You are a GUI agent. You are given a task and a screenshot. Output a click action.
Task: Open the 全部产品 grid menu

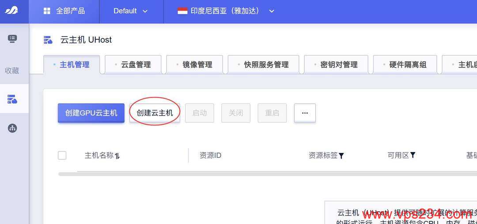click(x=47, y=11)
